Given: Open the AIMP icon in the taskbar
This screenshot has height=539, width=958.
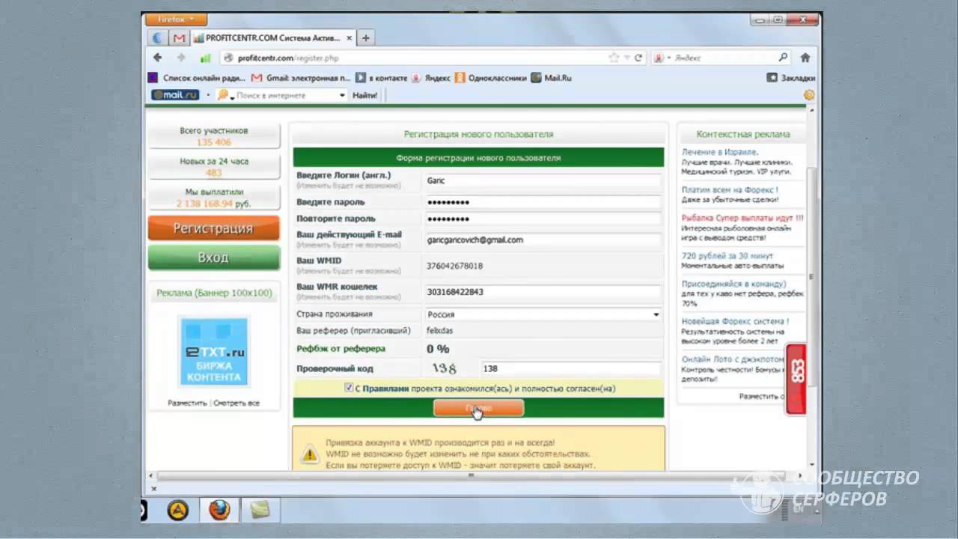Looking at the screenshot, I should click(177, 511).
